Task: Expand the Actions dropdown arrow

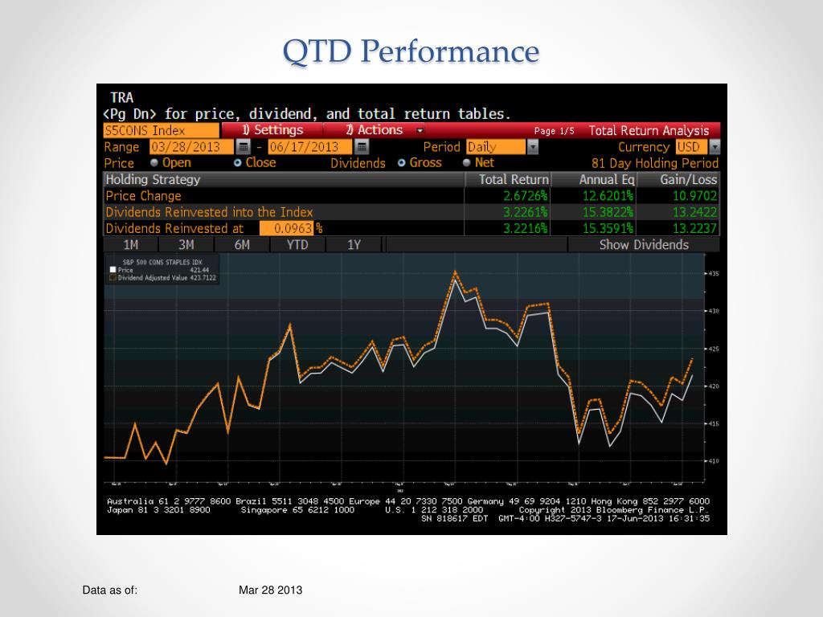Action: pyautogui.click(x=420, y=130)
